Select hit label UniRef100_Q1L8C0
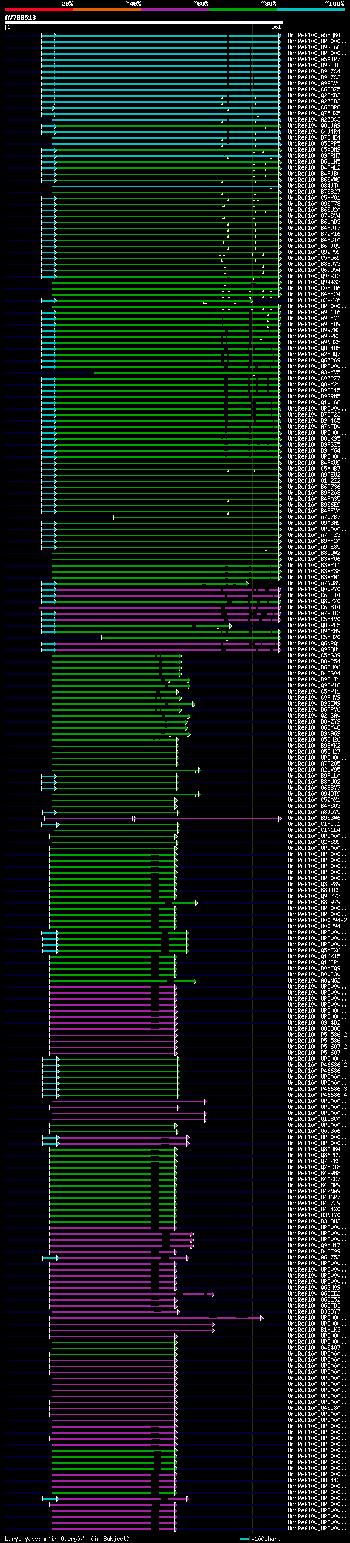Screen dimensions: 350x1543 point(314,1119)
